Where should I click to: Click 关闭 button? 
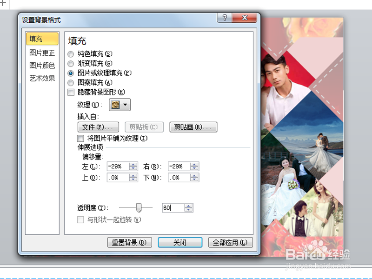(x=180, y=242)
